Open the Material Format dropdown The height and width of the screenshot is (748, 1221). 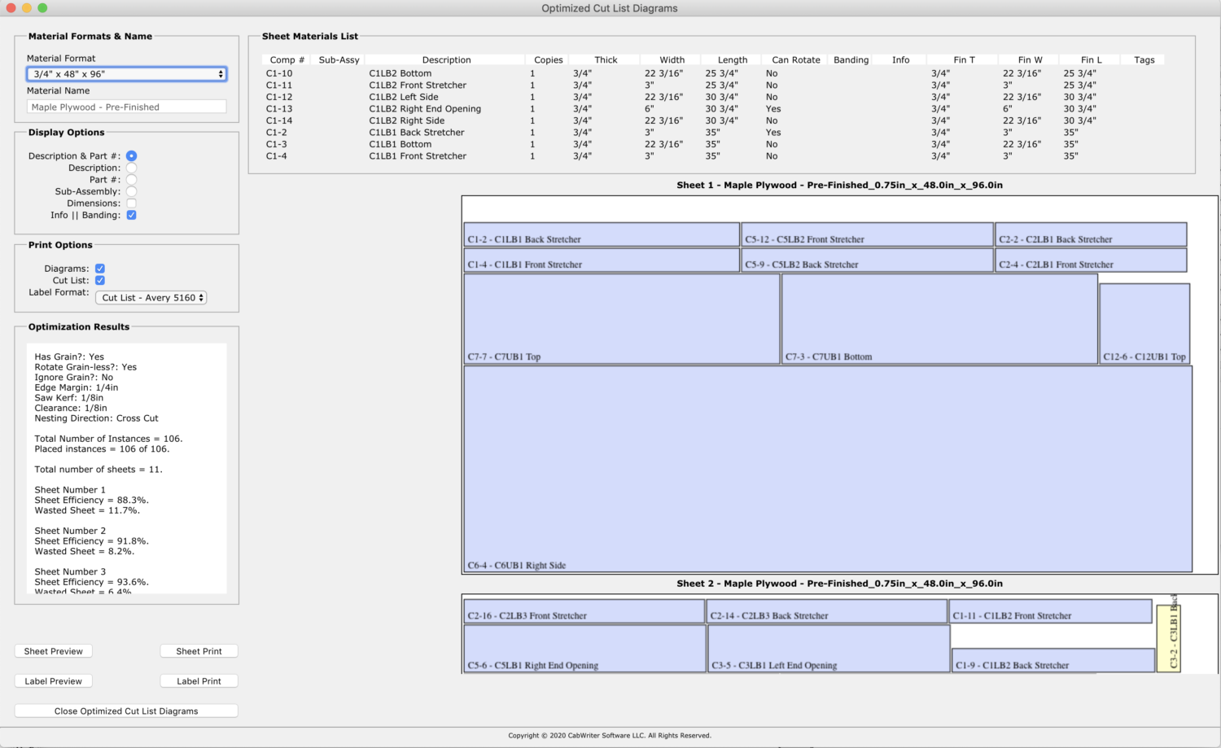(x=126, y=74)
